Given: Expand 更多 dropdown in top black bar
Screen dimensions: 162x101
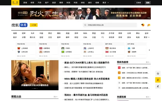Looking at the screenshot, I should point(106,3).
